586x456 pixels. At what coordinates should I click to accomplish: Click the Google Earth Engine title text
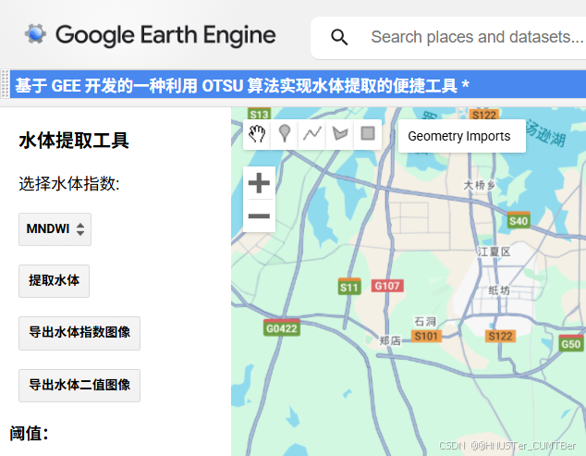click(165, 35)
